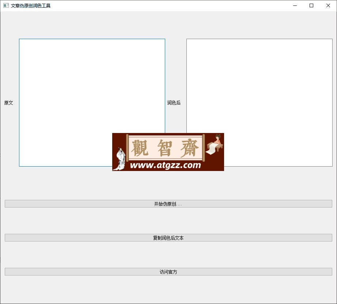337x304 pixels.
Task: Click the app icon in the title bar
Action: pos(6,5)
